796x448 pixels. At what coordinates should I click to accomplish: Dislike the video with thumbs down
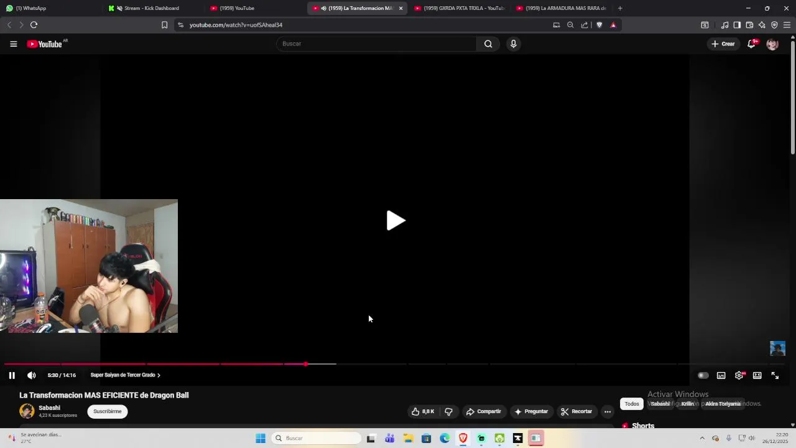(x=448, y=411)
